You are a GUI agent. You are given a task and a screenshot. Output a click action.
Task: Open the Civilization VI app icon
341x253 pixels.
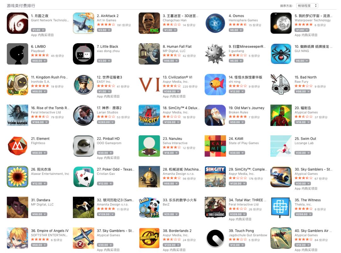(149, 85)
